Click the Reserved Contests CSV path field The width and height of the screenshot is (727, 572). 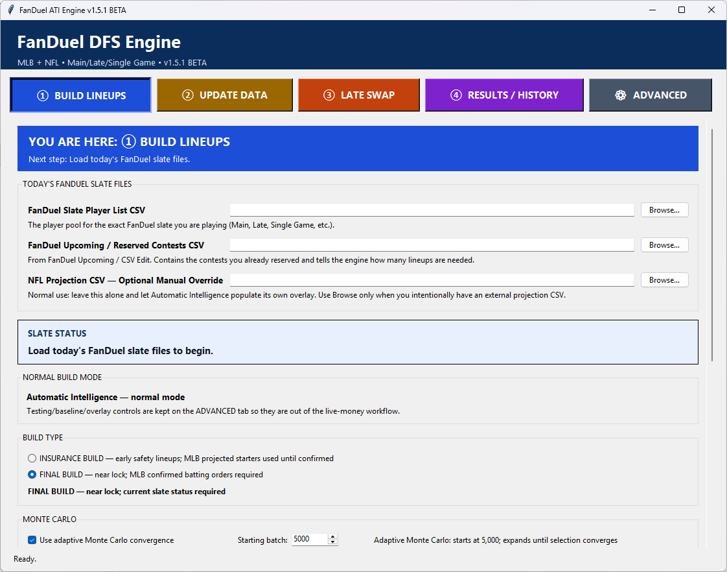[432, 245]
